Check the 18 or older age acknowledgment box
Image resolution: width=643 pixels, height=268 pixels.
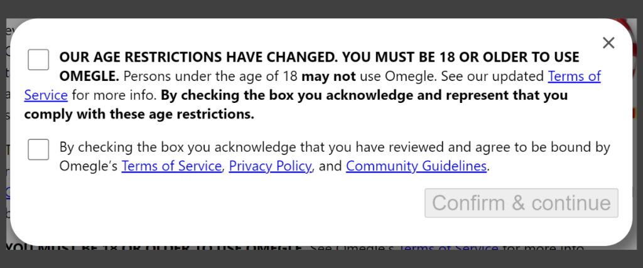(x=38, y=60)
